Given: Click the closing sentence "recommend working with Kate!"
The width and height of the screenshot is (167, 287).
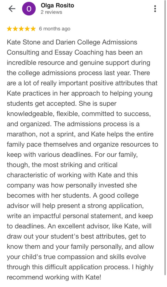Looking at the screenshot, I should [x=54, y=277].
